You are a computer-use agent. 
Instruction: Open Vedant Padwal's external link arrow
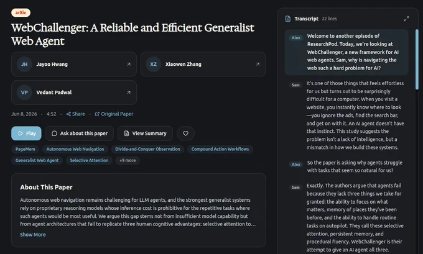pyautogui.click(x=129, y=93)
